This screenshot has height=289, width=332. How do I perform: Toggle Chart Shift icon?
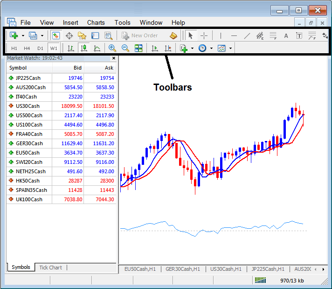[168, 49]
